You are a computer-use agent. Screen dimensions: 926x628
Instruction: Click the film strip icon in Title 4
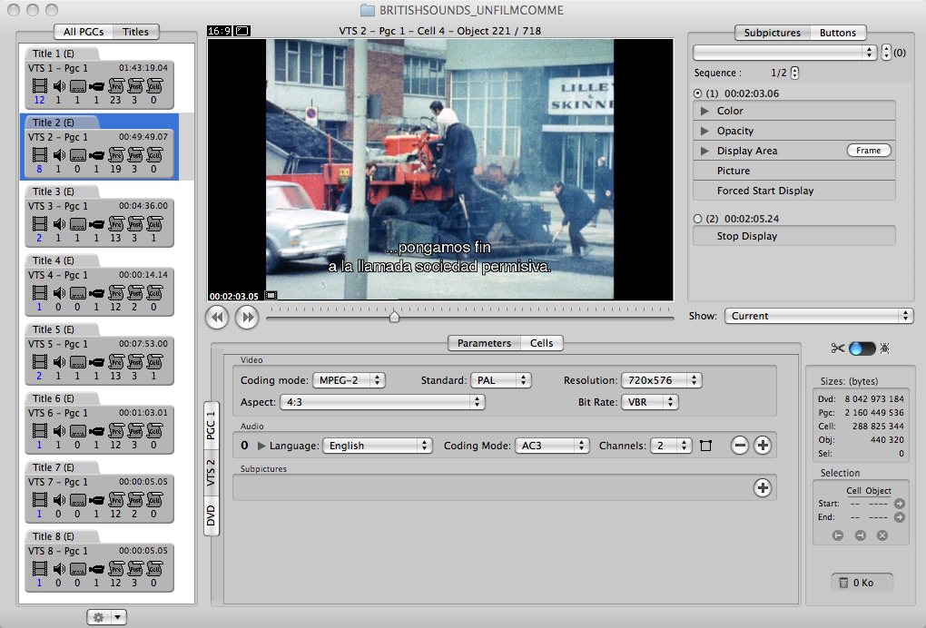pyautogui.click(x=38, y=292)
